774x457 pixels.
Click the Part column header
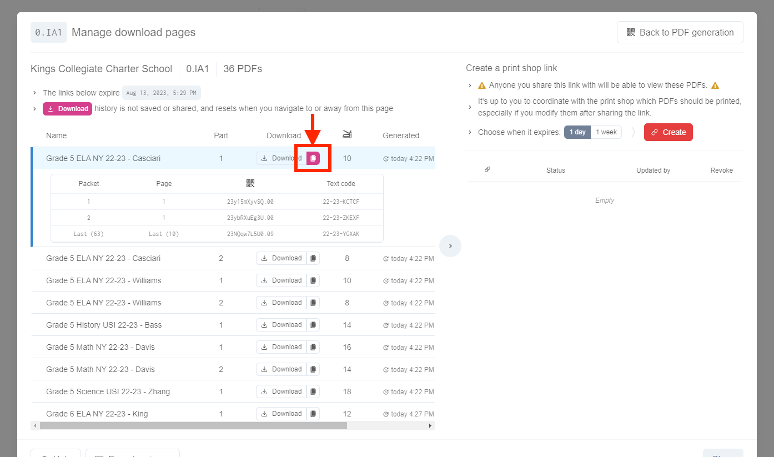click(x=221, y=135)
